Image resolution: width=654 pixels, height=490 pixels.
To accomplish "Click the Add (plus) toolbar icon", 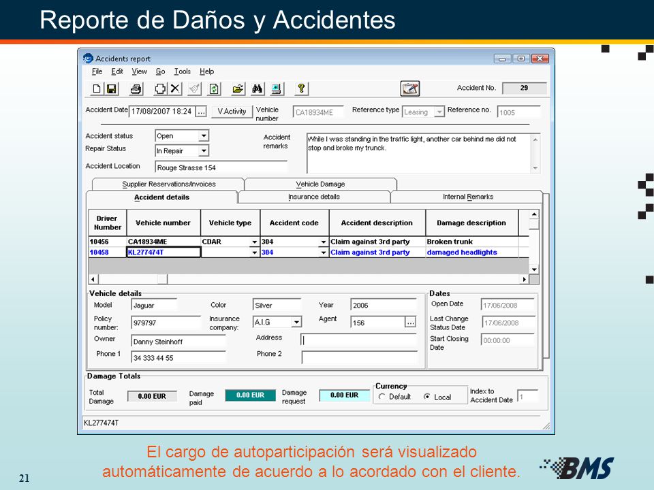I will (160, 88).
